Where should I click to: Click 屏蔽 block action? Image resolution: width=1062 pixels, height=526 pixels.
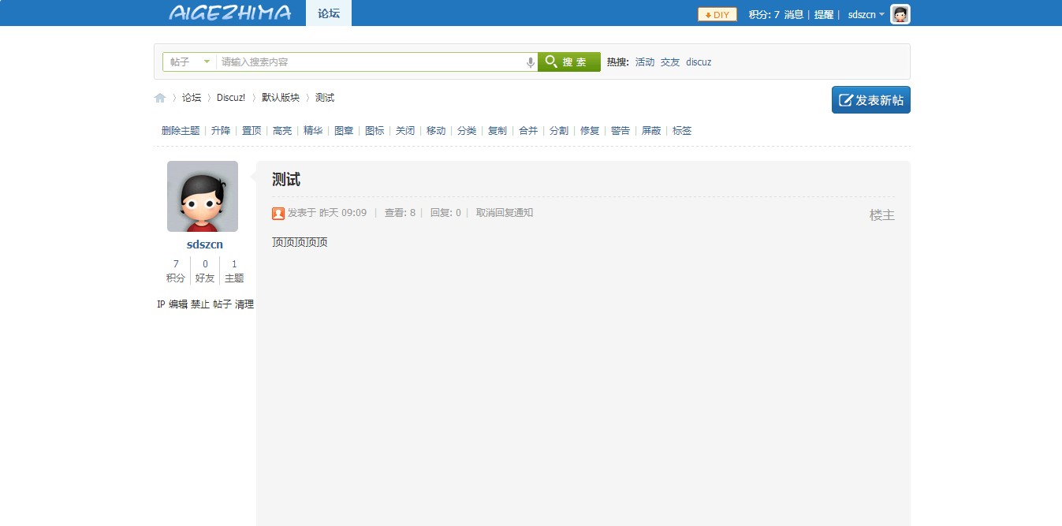click(651, 131)
